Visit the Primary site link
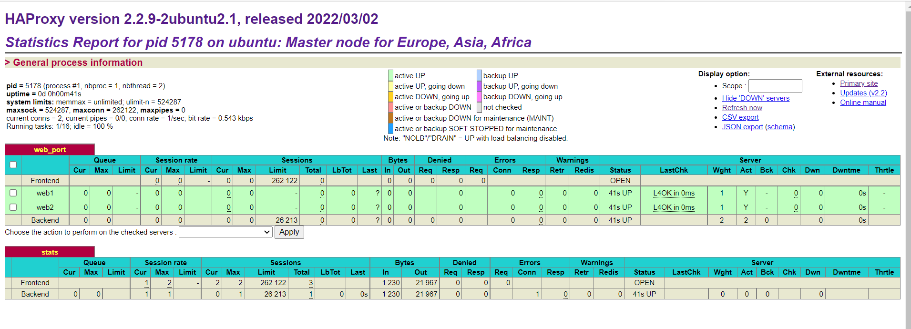Screen dimensions: 911x329 859,83
